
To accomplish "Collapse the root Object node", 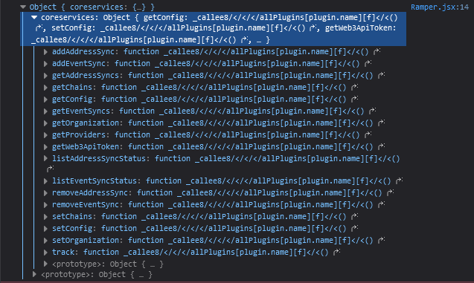I will pos(23,7).
